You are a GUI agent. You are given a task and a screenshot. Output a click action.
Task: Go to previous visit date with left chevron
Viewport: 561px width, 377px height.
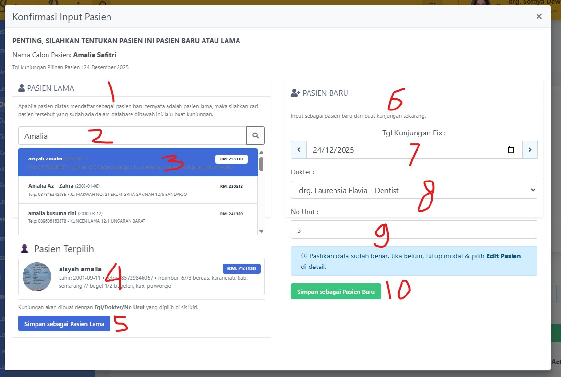(298, 150)
